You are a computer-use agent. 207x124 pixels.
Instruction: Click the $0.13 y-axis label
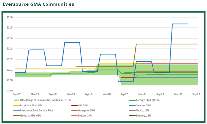click(10, 49)
